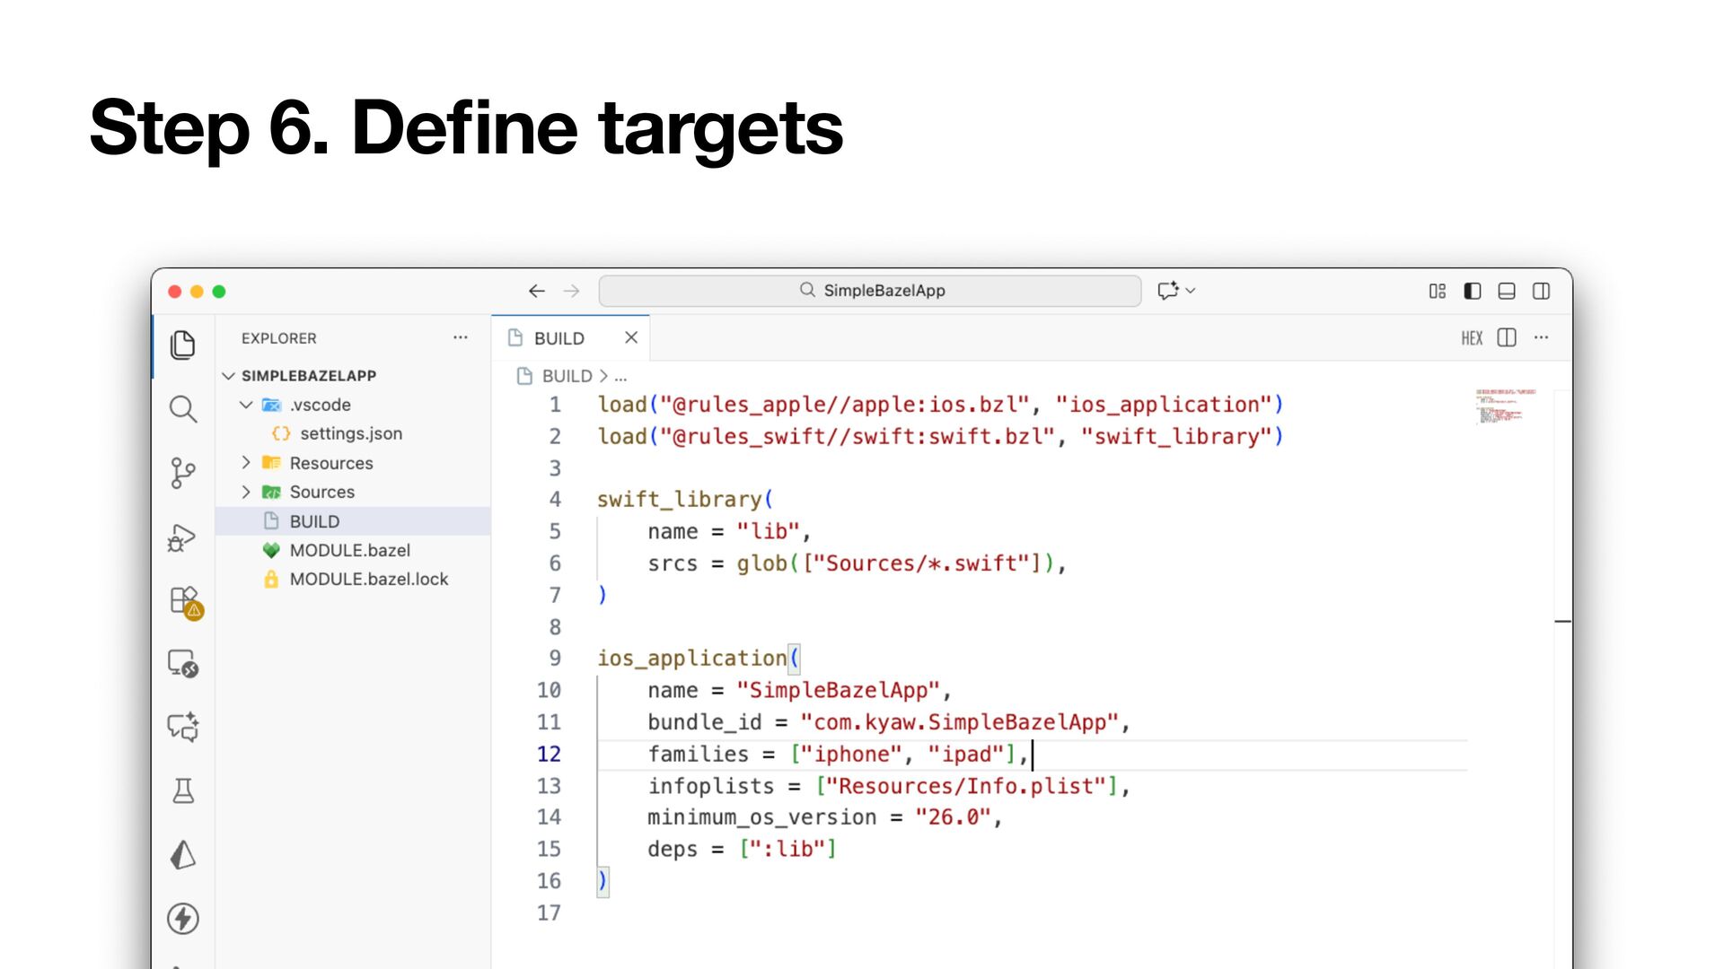Open the Run and Debug view
Viewport: 1724px width, 969px height.
(x=183, y=537)
